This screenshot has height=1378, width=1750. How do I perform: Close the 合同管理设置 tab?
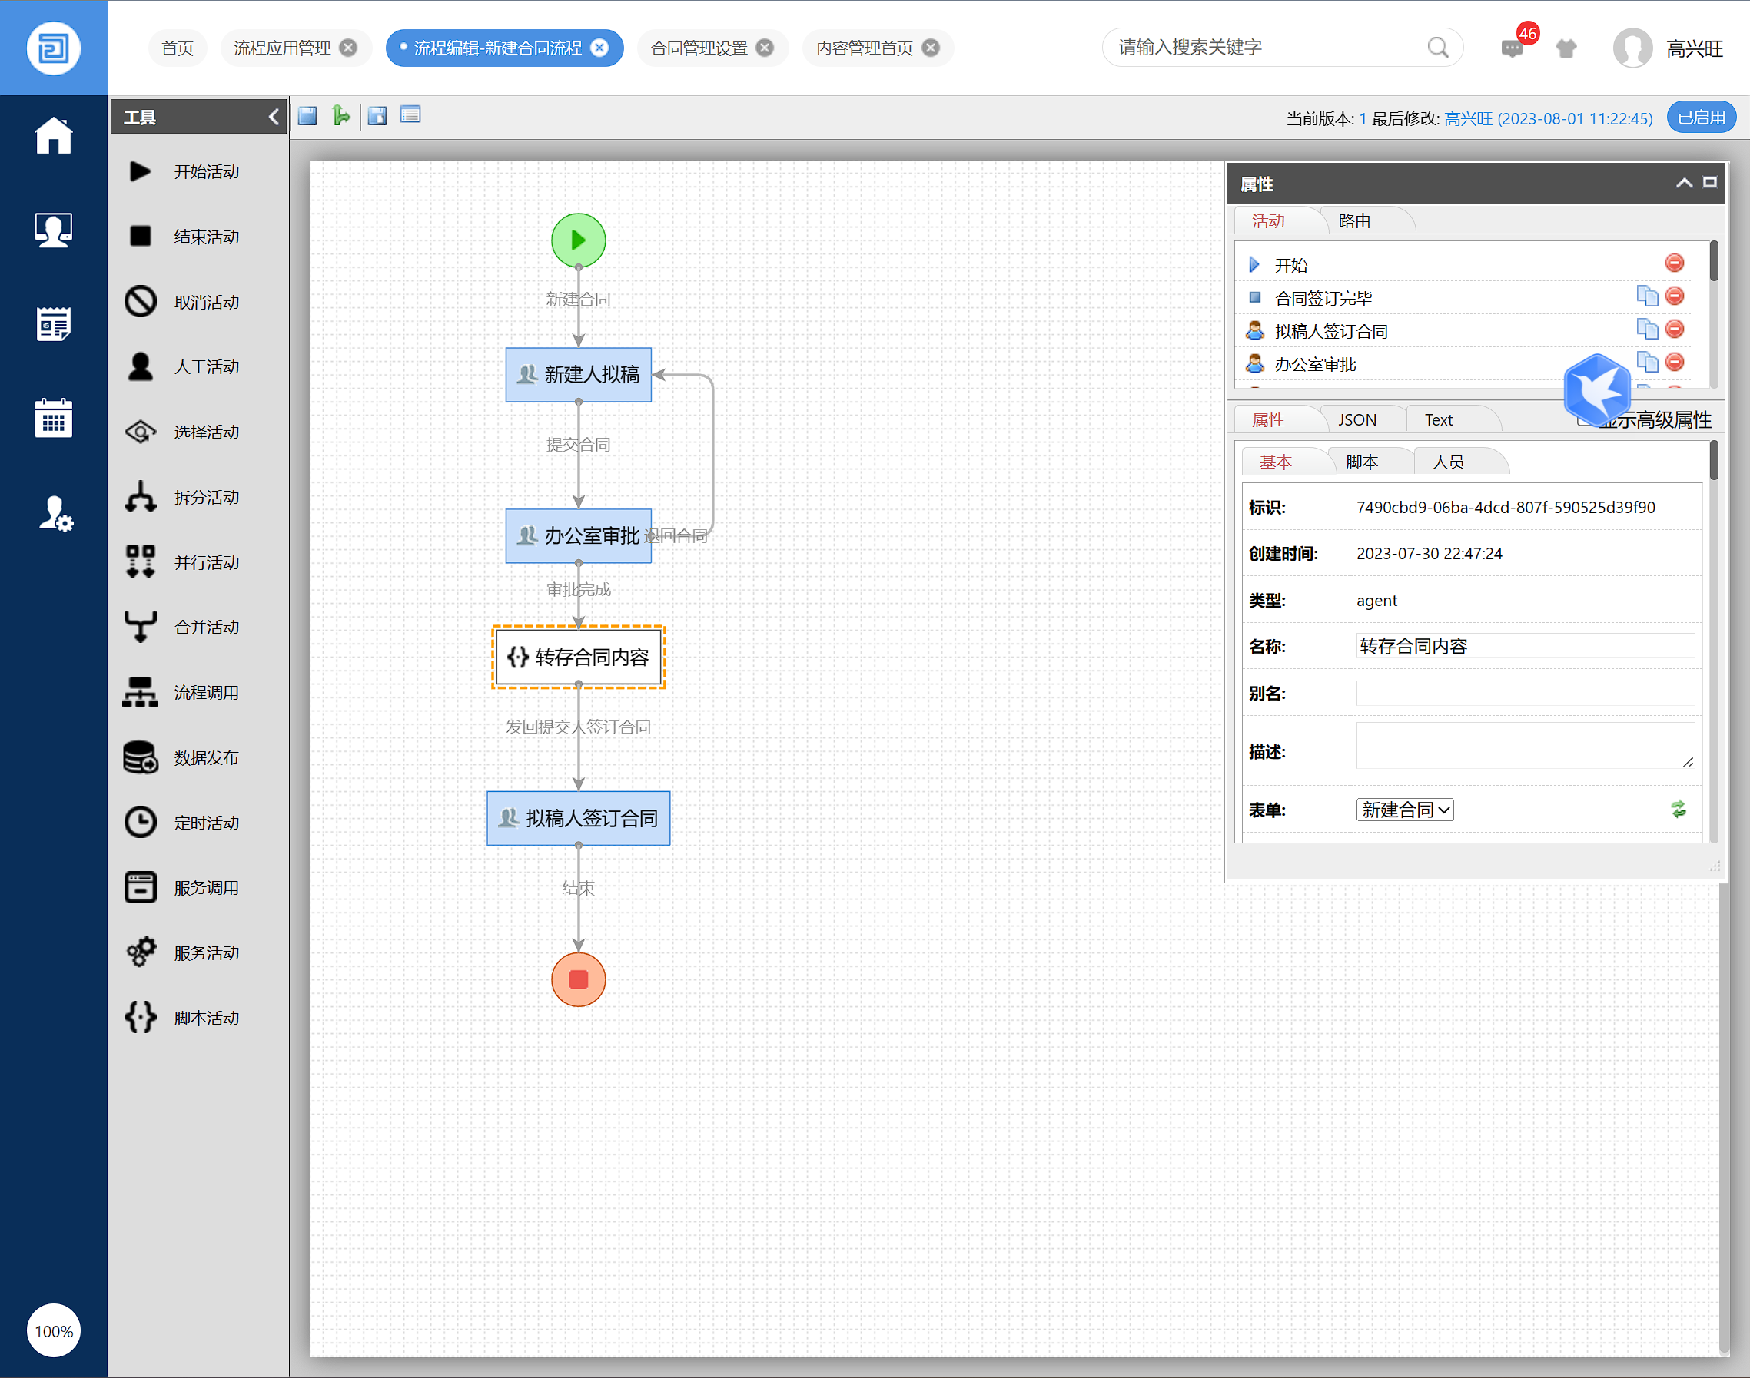point(765,48)
